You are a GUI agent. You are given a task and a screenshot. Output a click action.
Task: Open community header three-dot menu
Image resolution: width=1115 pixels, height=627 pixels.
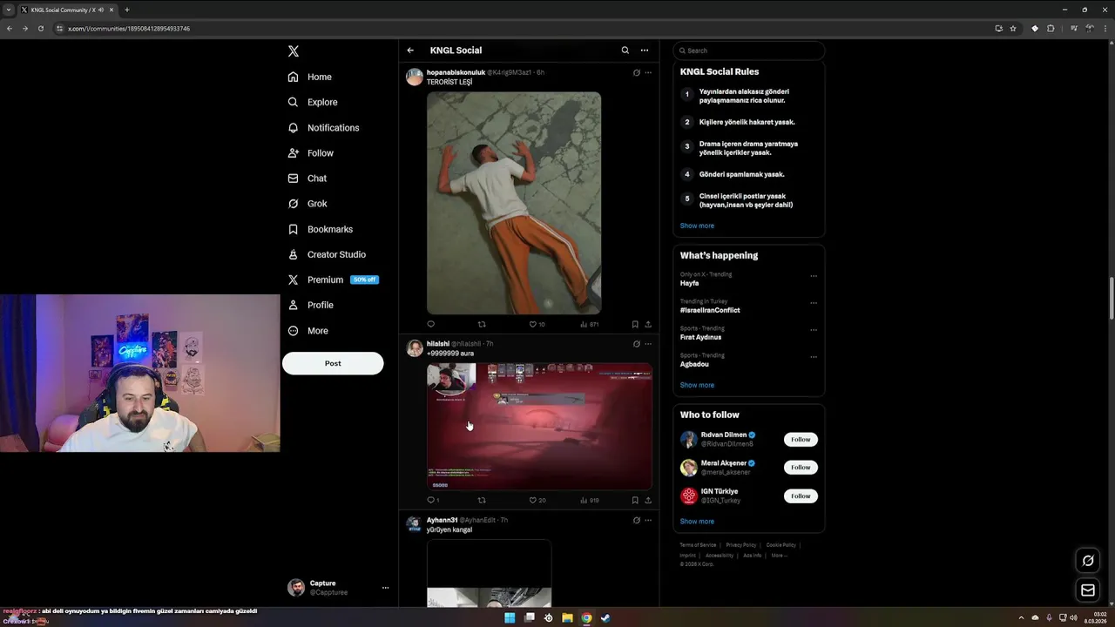645,51
